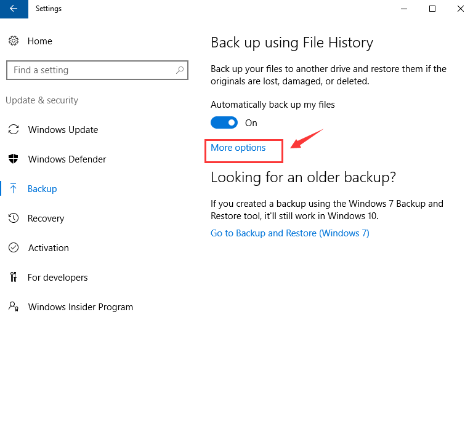Click the search magnifier icon

[180, 70]
